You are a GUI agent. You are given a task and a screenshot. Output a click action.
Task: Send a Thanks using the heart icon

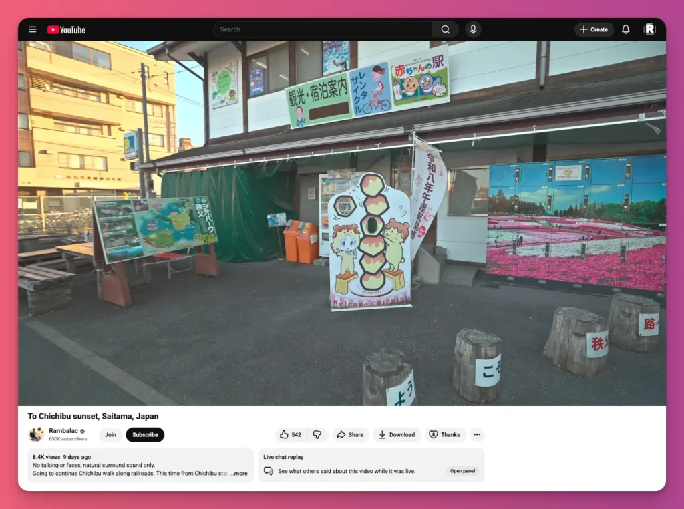pos(445,434)
